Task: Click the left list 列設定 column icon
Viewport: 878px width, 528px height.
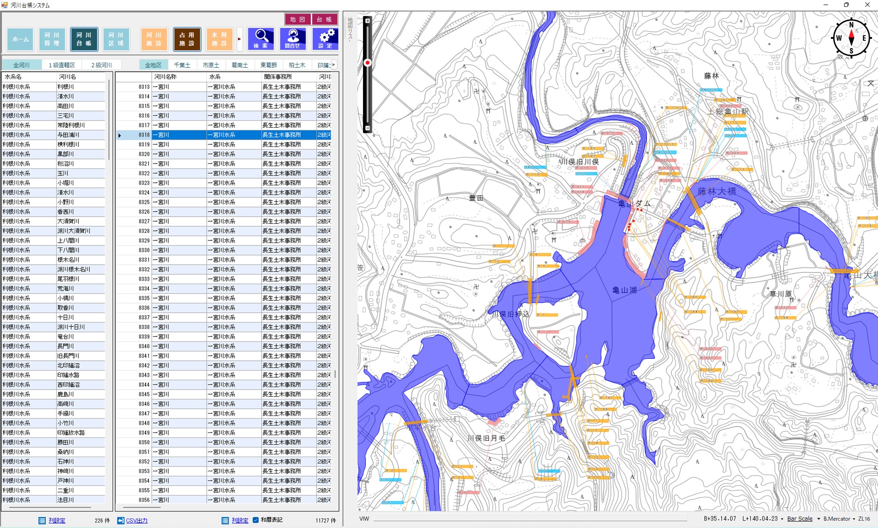Action: [x=42, y=521]
